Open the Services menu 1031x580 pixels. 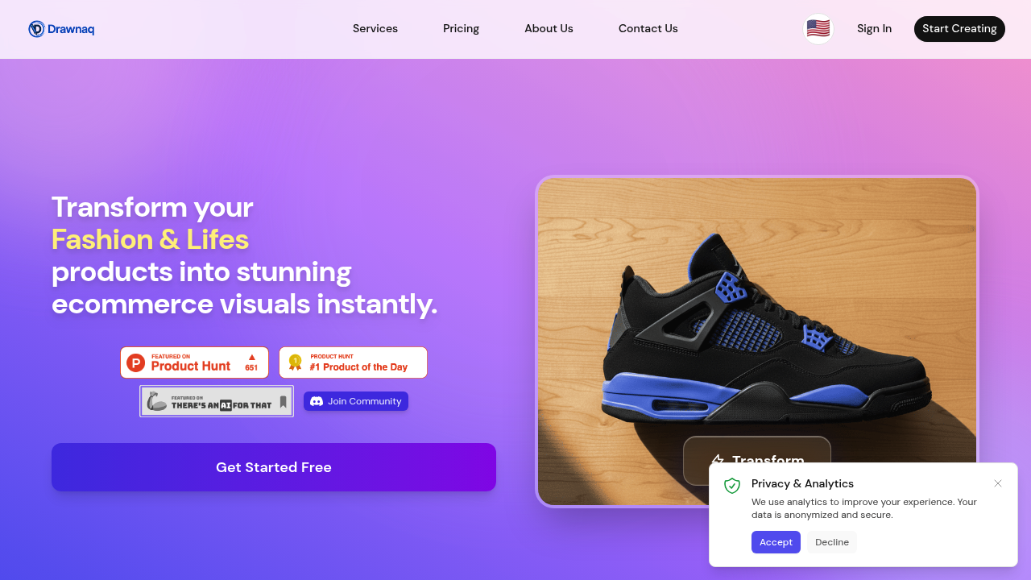(375, 29)
